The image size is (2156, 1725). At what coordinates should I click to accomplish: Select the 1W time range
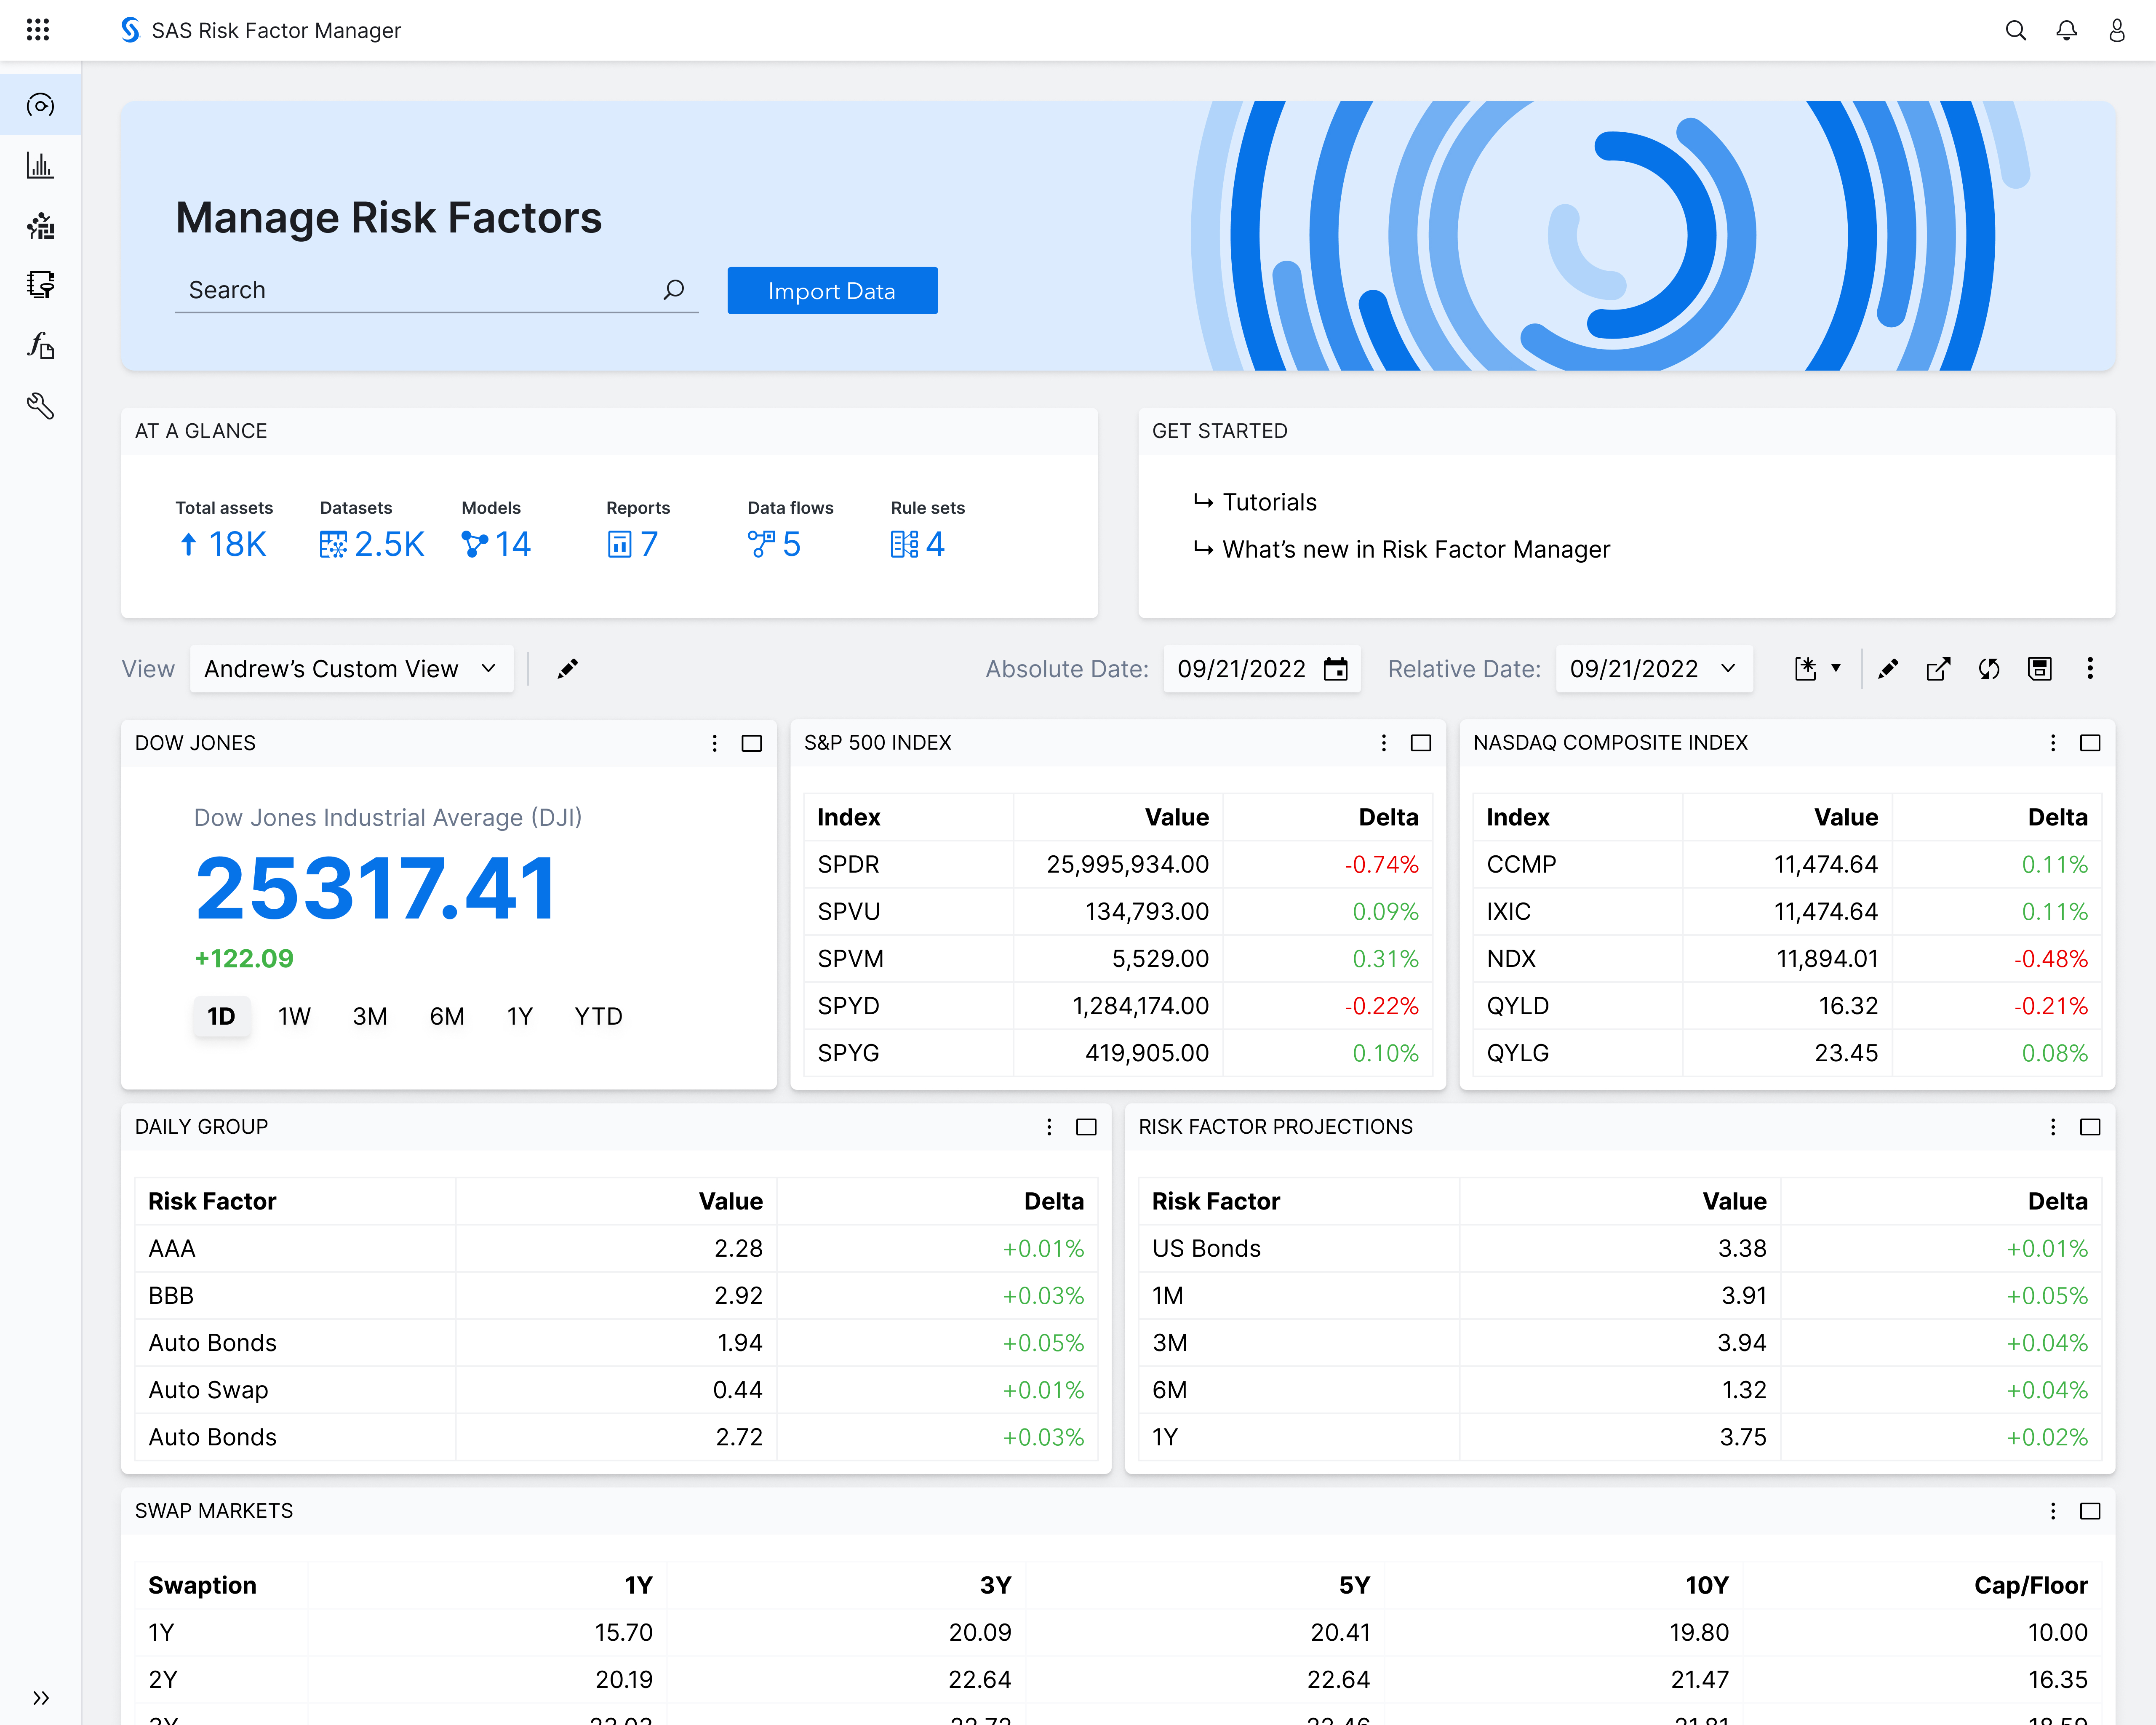294,1016
